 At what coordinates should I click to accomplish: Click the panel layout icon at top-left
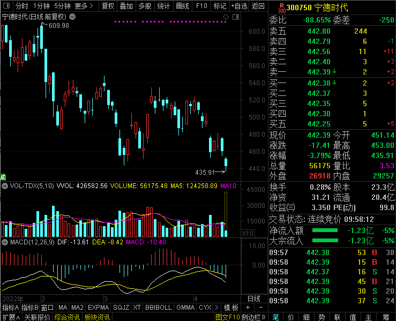[6, 6]
